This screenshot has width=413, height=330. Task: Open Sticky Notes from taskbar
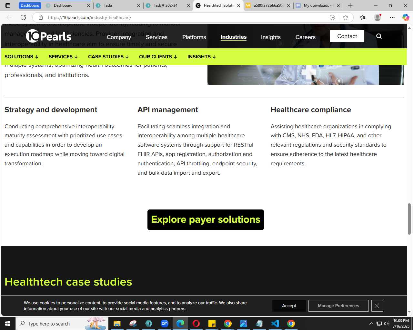pos(212,324)
